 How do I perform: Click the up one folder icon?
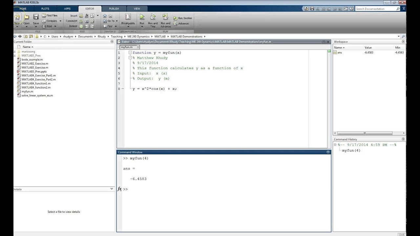click(26, 36)
